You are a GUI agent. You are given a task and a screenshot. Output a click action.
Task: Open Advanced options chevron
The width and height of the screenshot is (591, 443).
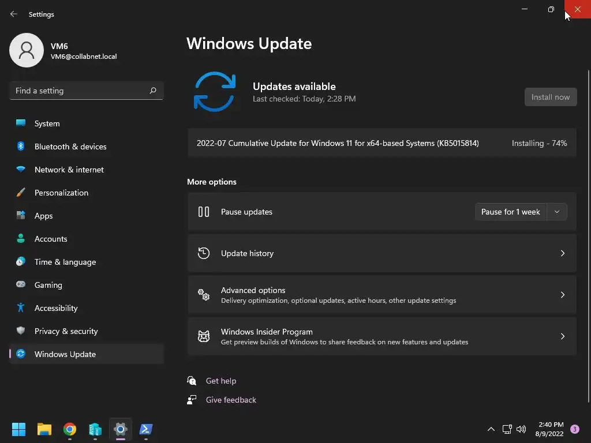(x=562, y=295)
